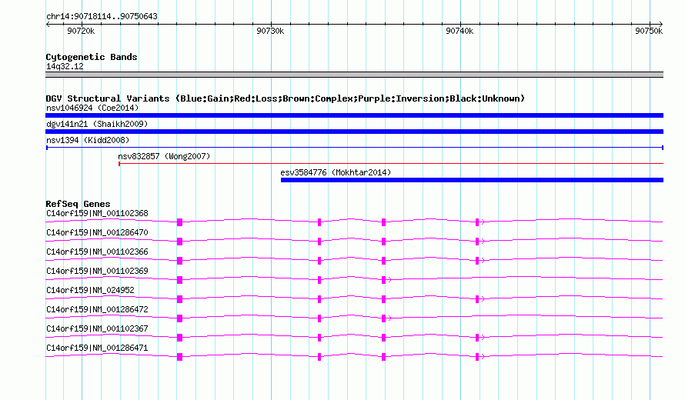Image resolution: width=685 pixels, height=400 pixels.
Task: Click the nsv1394 (Kidd2008) variant label
Action: (88, 140)
